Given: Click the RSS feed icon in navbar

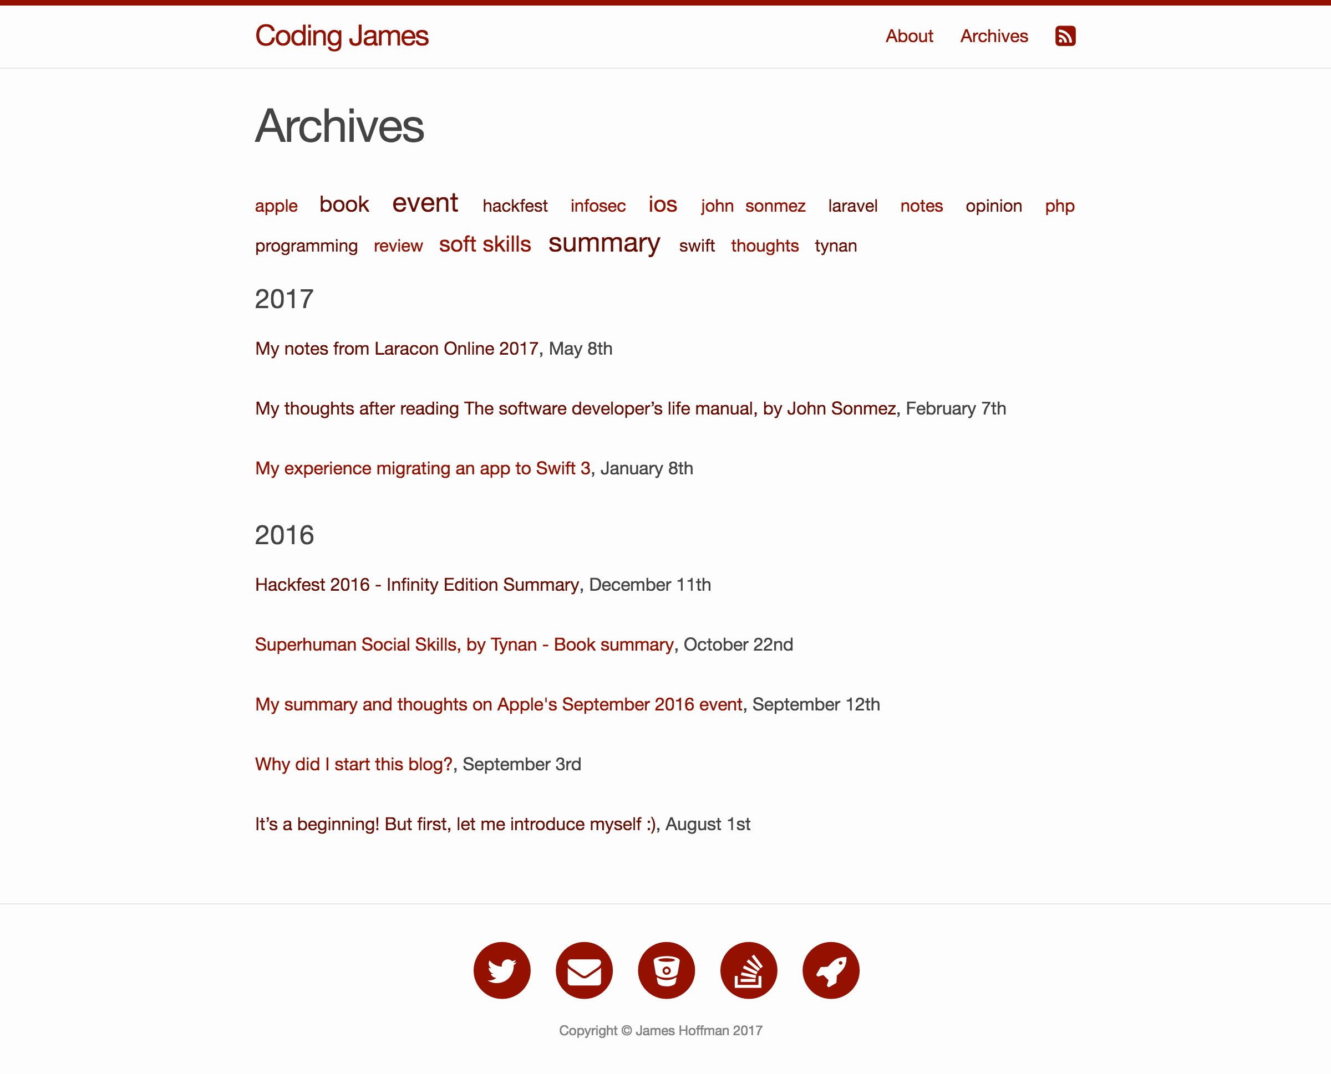Looking at the screenshot, I should (1066, 36).
